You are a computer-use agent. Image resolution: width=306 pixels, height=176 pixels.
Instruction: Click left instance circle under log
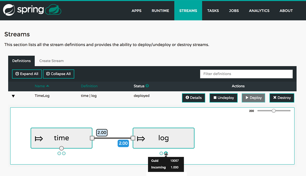(161, 153)
